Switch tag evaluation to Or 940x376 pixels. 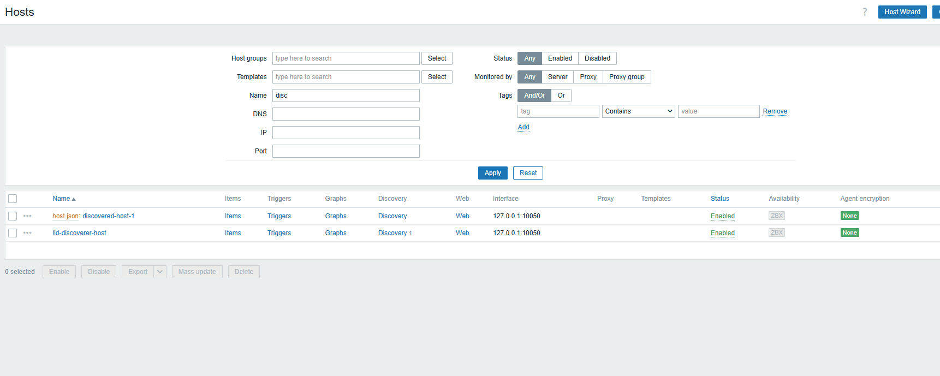click(x=561, y=96)
